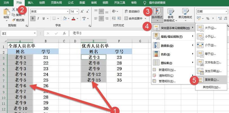Viewport: 229px width, 113px height.
Task: Click the accounting number format icon
Action: coord(199,18)
